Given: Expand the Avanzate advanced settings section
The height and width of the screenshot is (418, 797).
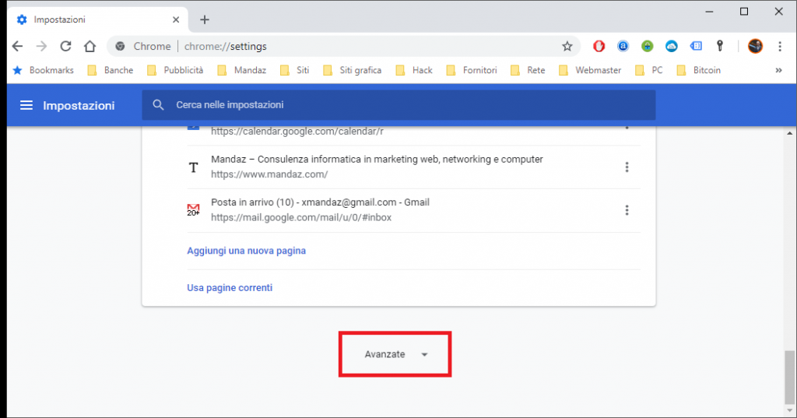Looking at the screenshot, I should (395, 354).
